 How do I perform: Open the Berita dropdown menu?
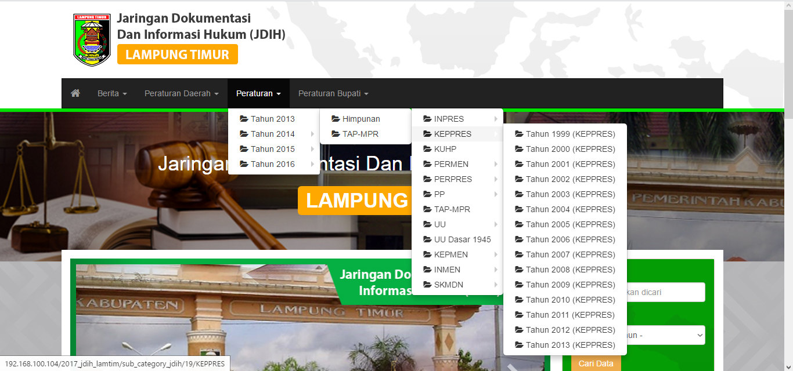click(x=112, y=93)
